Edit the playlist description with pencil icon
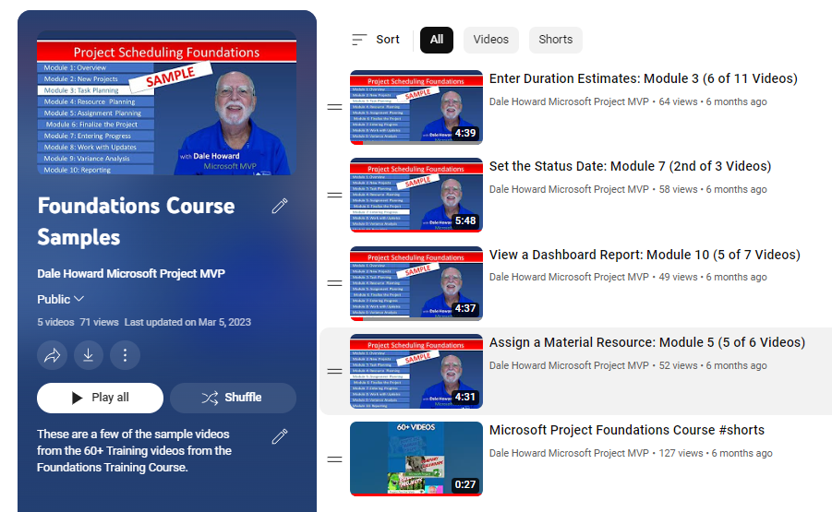832x512 pixels. click(x=280, y=436)
